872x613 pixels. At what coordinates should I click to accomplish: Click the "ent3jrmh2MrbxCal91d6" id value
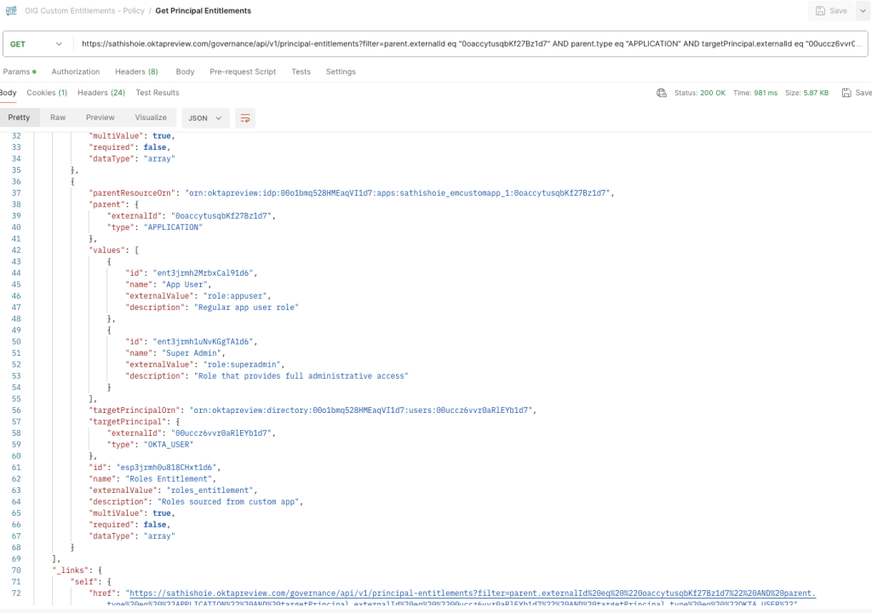(203, 273)
